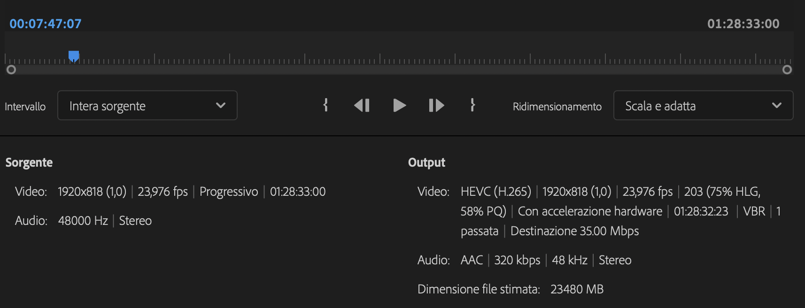The height and width of the screenshot is (308, 805).
Task: Open the Intera sorgente range dropdown
Action: pos(147,106)
